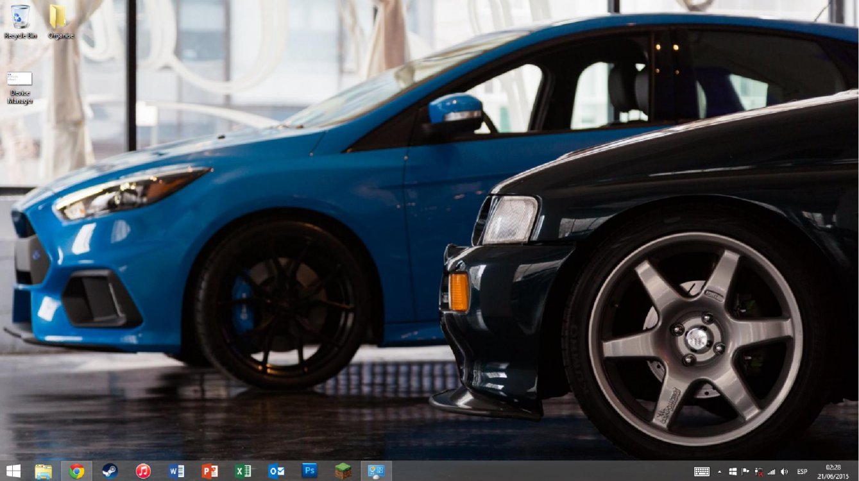Open Outlook from the taskbar
859x481 pixels.
[x=276, y=471]
